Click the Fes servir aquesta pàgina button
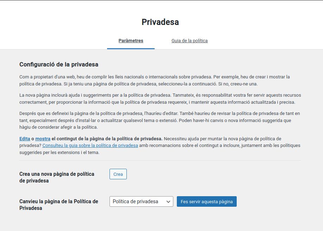The height and width of the screenshot is (231, 323). pos(206,201)
